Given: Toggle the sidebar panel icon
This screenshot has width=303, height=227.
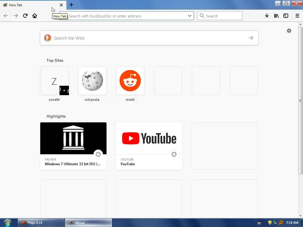Looking at the screenshot, I should click(286, 16).
